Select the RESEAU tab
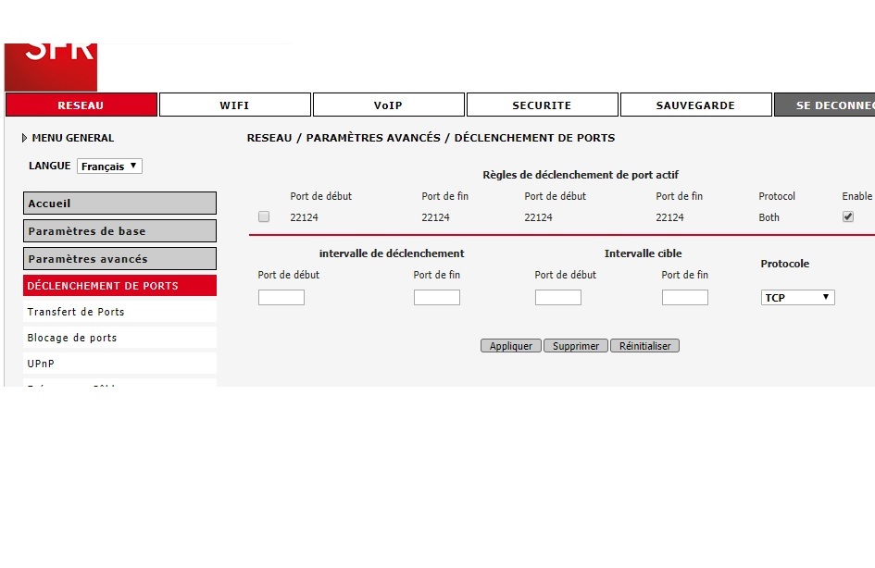 coord(81,105)
